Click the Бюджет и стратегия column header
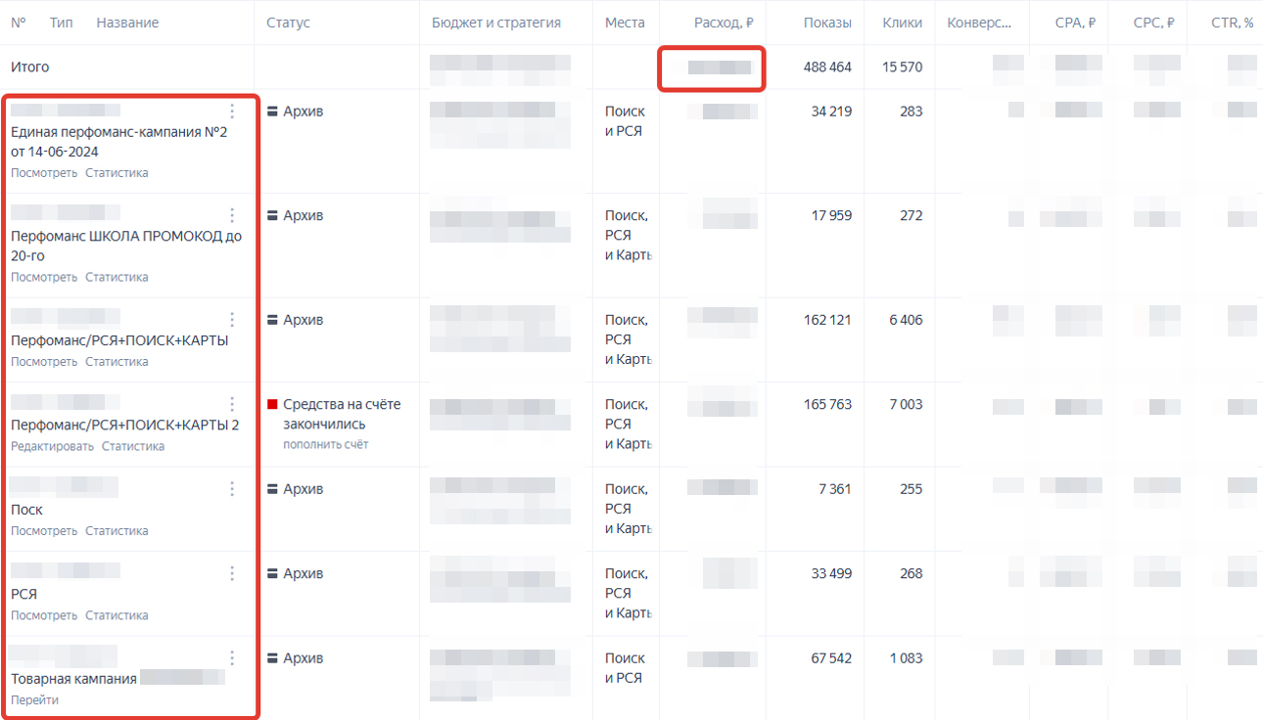Screen dimensions: 1263x720 [x=496, y=22]
